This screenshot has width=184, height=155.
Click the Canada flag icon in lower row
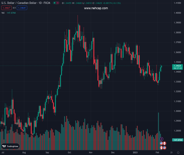[x=161, y=148]
